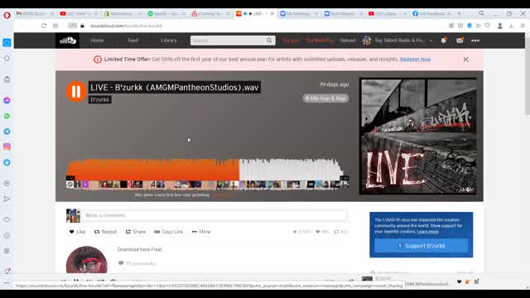Pause the playing LIVE track
Viewport: 530px width, 298px height.
click(x=76, y=91)
